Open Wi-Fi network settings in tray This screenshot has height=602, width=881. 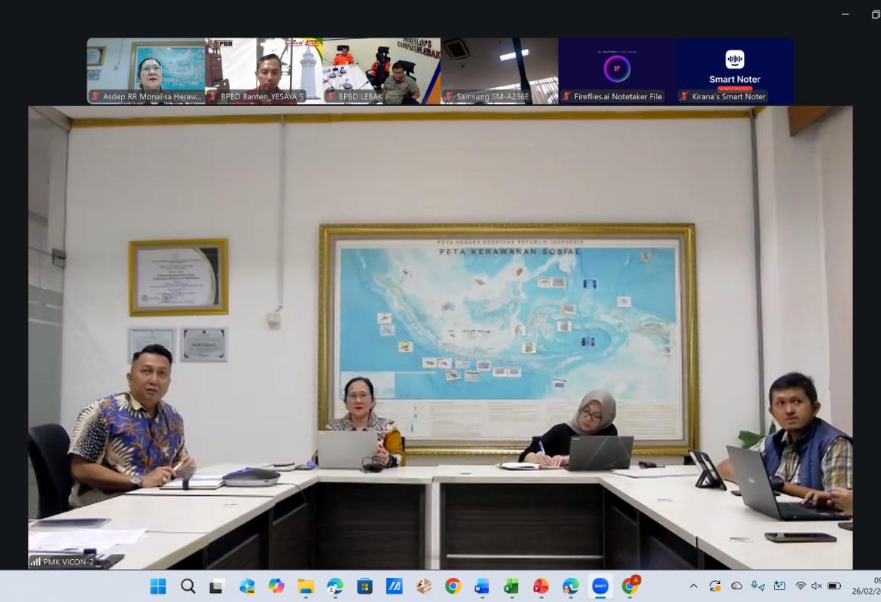[800, 586]
